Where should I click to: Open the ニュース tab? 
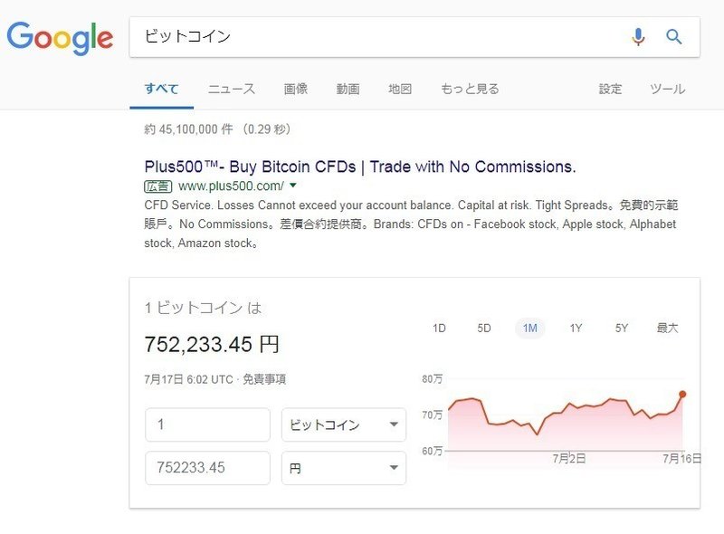pyautogui.click(x=232, y=89)
